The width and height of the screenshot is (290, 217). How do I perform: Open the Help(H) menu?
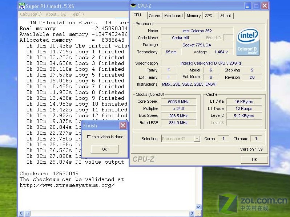coord(77,14)
